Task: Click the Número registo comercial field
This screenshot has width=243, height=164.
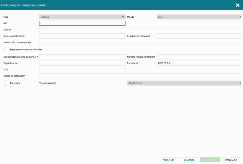Action: point(199,57)
